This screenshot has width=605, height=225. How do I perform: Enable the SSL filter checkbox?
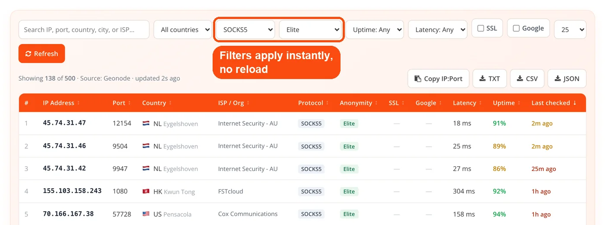(x=481, y=29)
